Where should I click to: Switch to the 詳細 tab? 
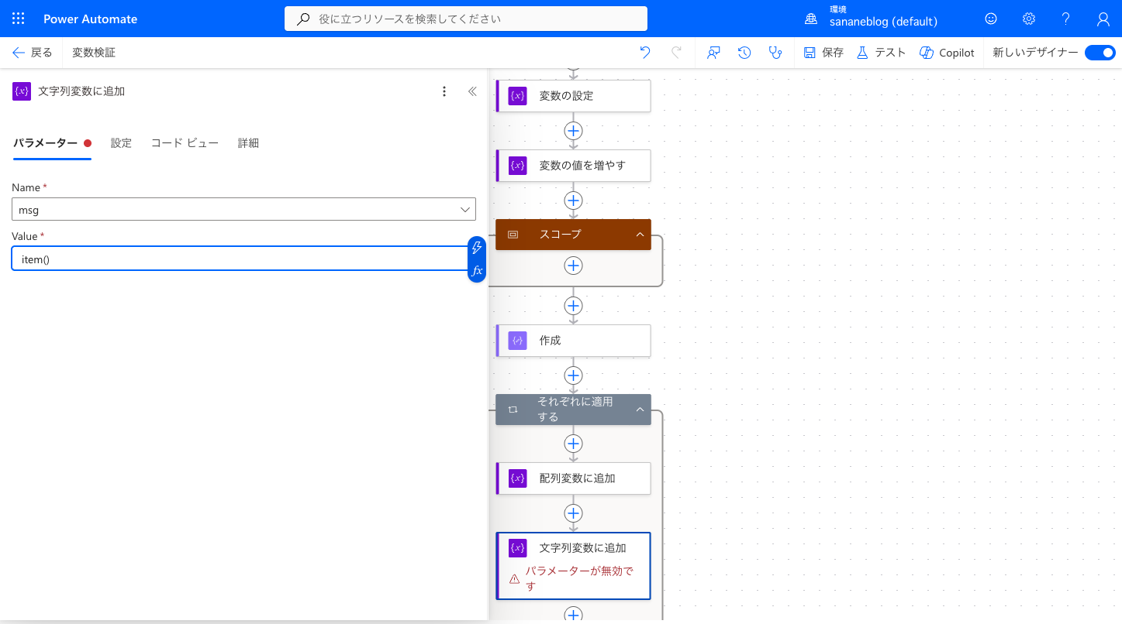(x=248, y=143)
